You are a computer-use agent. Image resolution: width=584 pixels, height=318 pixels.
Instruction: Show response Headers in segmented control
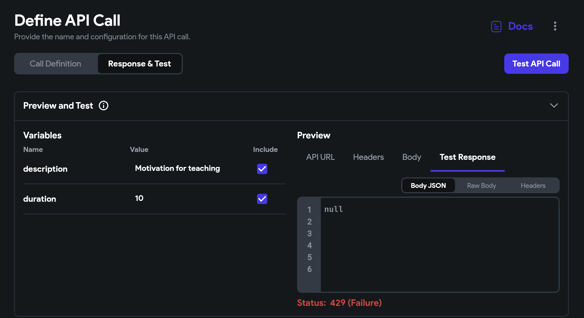coord(533,186)
